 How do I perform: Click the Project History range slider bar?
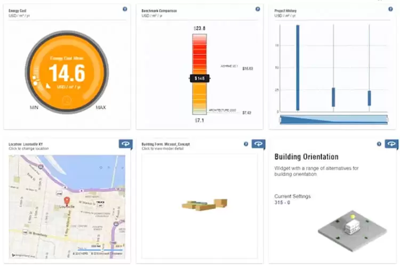coord(333,119)
